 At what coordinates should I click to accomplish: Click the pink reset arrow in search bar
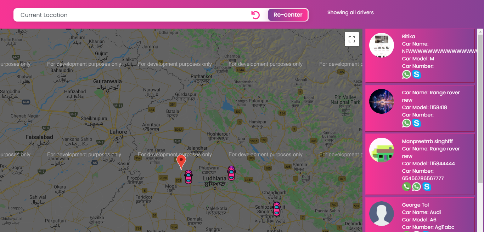pos(255,15)
